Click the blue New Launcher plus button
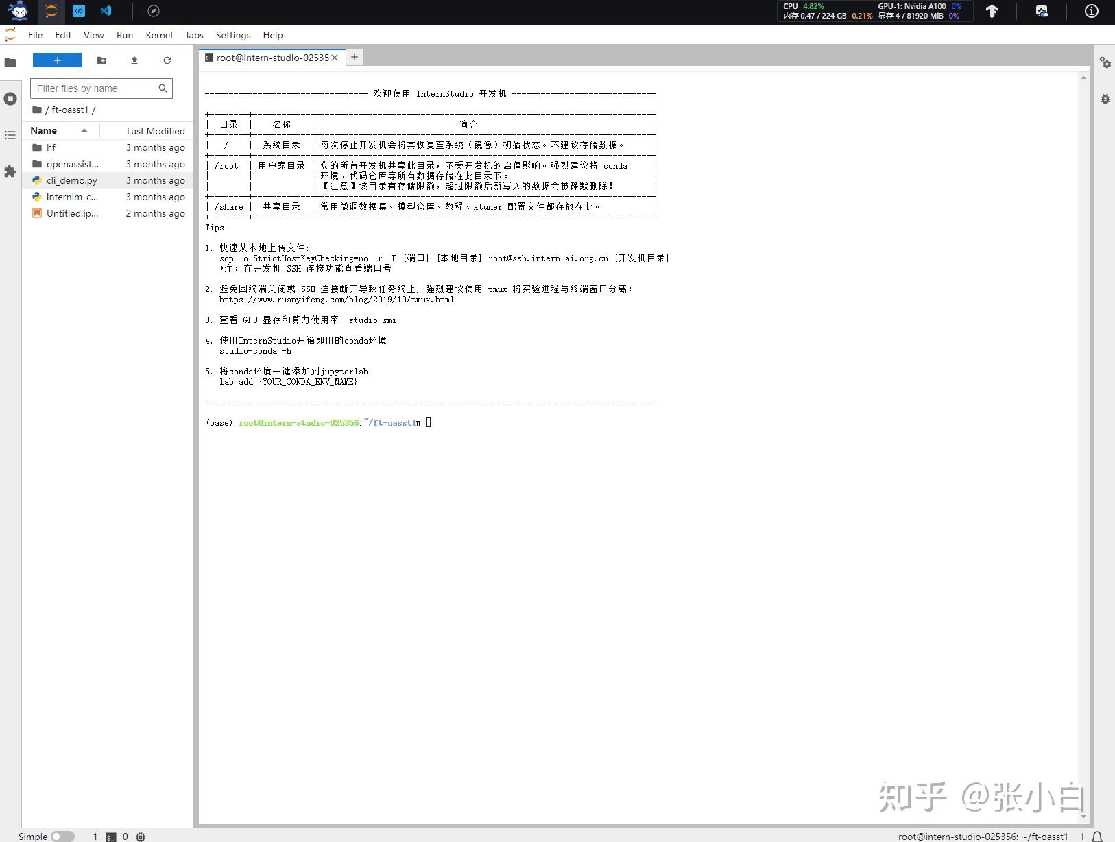Screen dimensions: 1115x842 pyautogui.click(x=58, y=60)
